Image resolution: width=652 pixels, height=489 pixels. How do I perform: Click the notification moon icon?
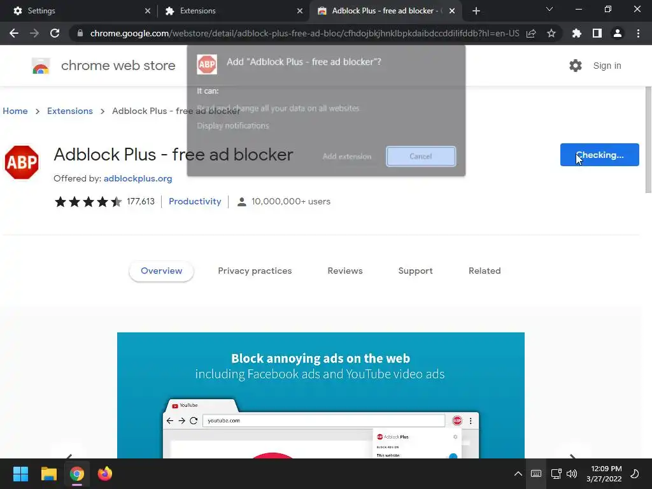(x=635, y=474)
